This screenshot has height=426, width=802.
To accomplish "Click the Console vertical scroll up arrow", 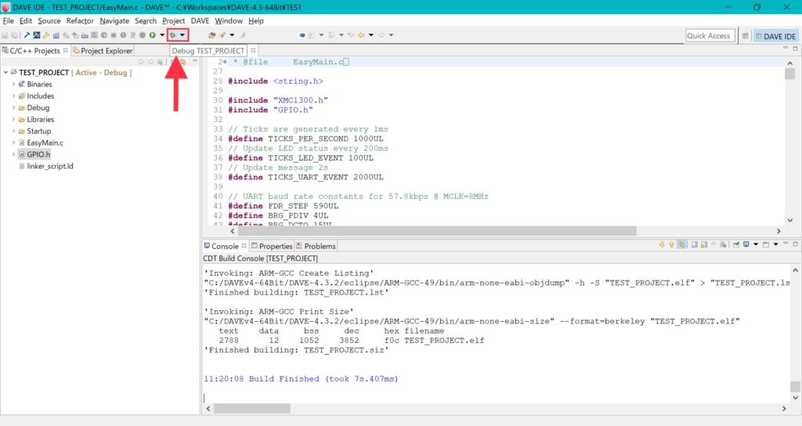I will pyautogui.click(x=795, y=270).
